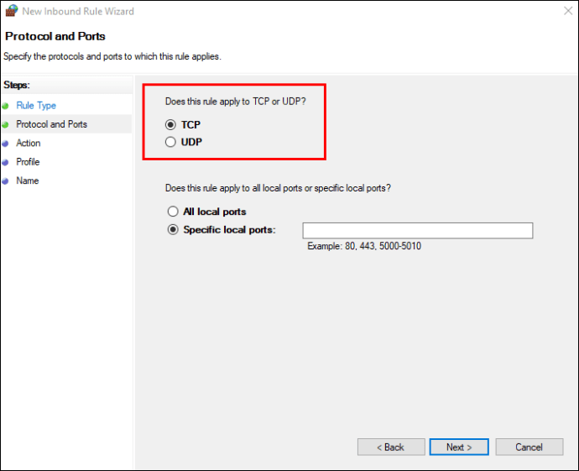
Task: Cancel the inbound rule wizard
Action: (x=529, y=447)
